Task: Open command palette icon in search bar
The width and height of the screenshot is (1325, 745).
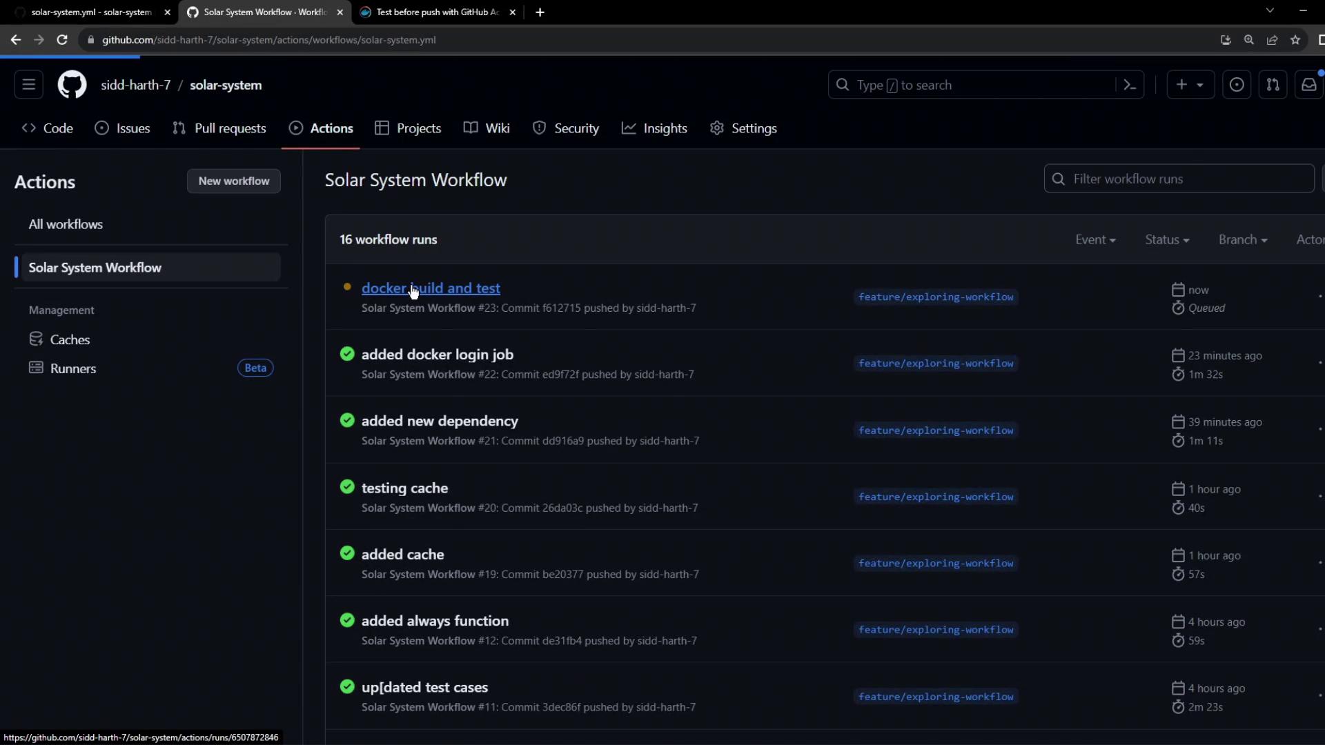Action: pos(1130,85)
